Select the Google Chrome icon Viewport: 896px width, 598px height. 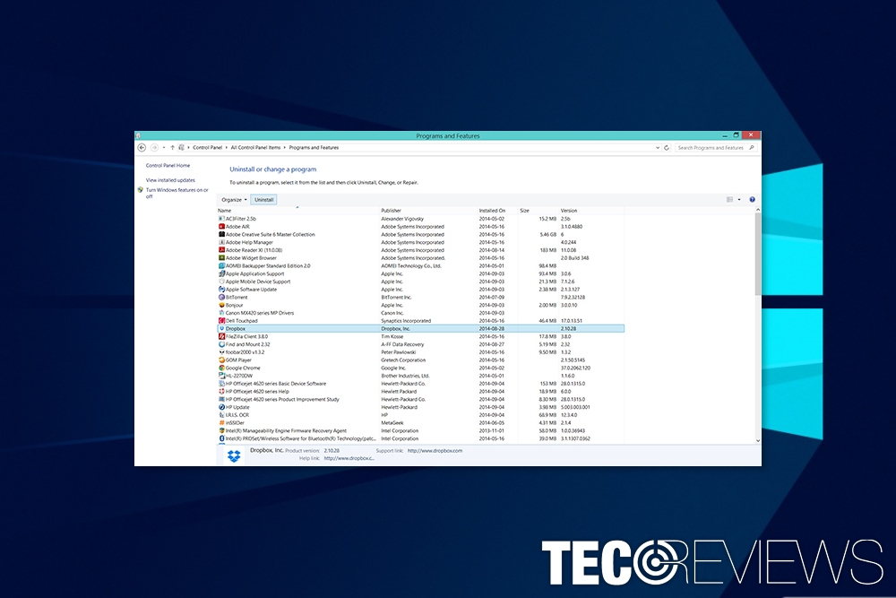221,368
